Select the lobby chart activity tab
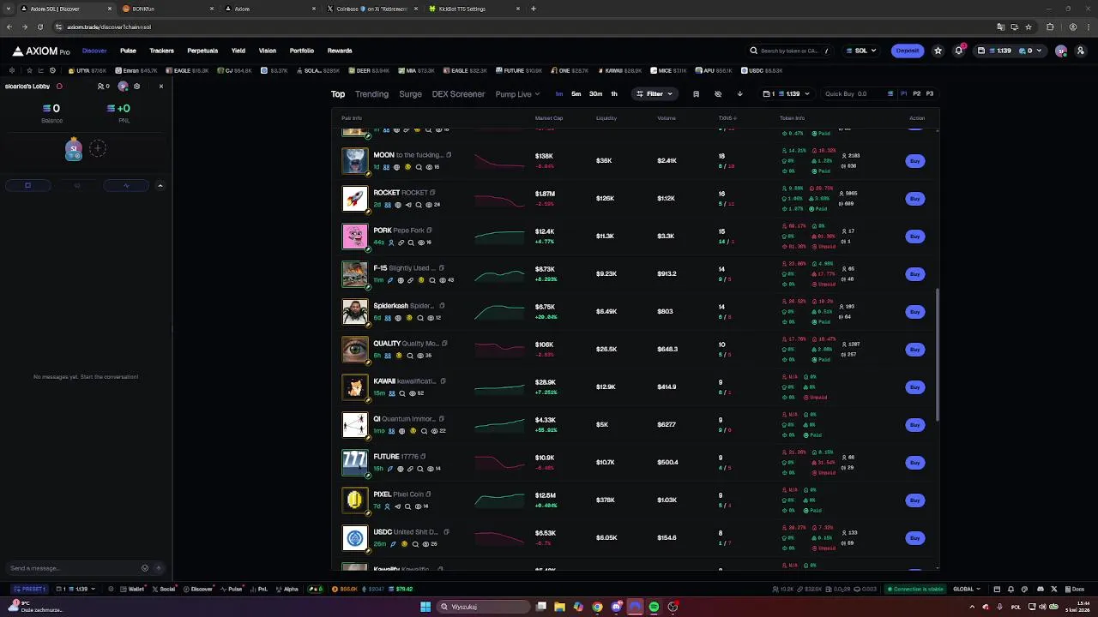Image resolution: width=1098 pixels, height=617 pixels. click(x=126, y=185)
